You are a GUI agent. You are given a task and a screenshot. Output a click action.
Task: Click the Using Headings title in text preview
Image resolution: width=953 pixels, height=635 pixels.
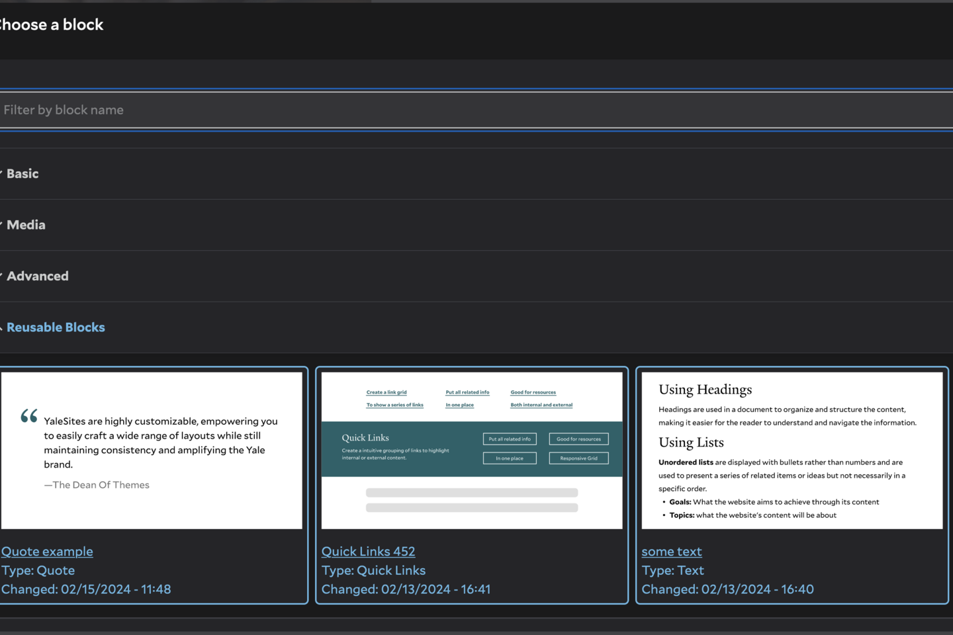point(705,390)
